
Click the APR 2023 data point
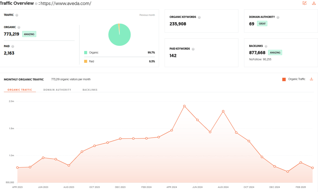tap(17, 168)
